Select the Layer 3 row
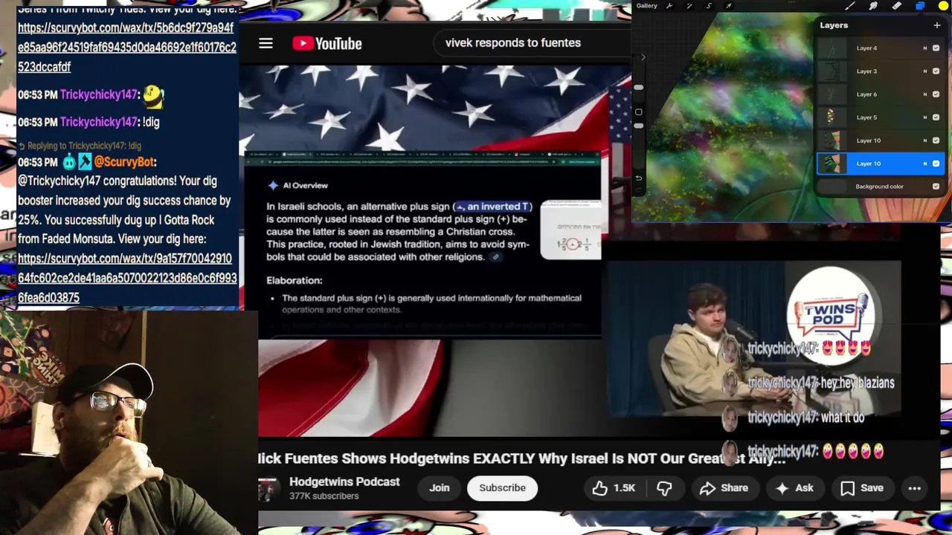The width and height of the screenshot is (952, 535). (881, 71)
